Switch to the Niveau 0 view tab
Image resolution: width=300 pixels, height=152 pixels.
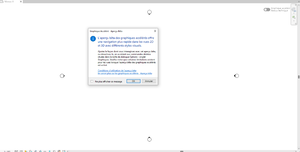click(9, 2)
